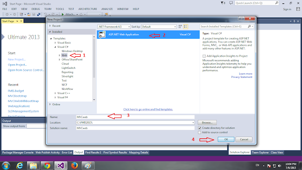The height and width of the screenshot is (170, 302).
Task: Switch to the Error List tab
Action: [67, 153]
